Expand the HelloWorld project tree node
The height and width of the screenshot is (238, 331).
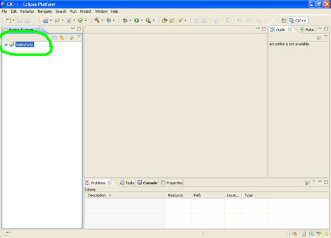(x=6, y=45)
